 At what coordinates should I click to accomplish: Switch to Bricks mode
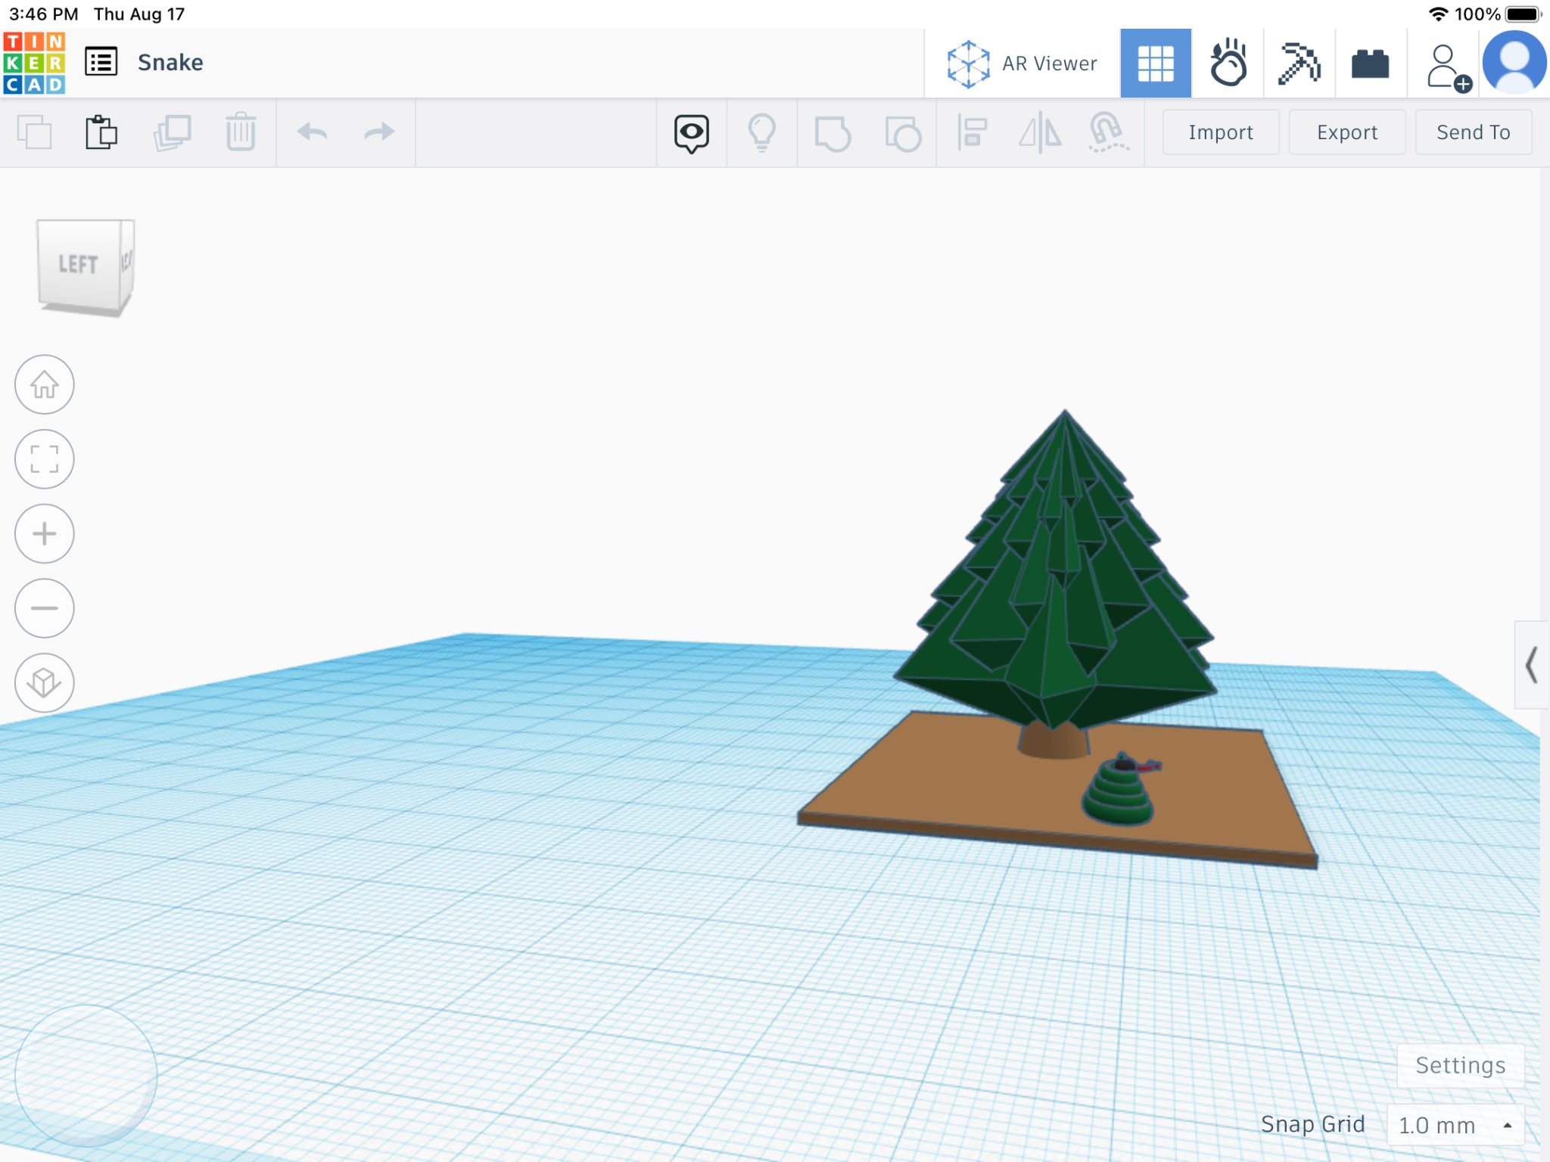(1370, 64)
